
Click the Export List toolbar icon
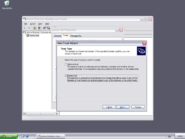[49, 28]
